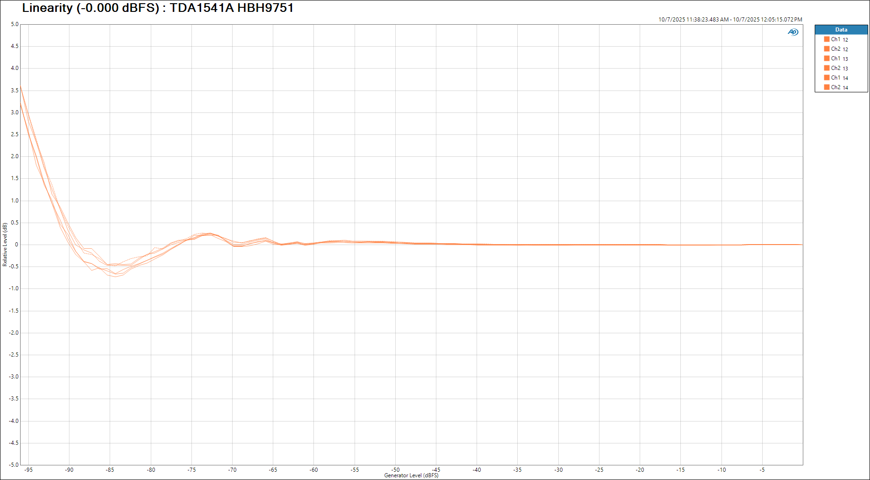Click the 5.0 tick label on Y axis

(x=15, y=24)
